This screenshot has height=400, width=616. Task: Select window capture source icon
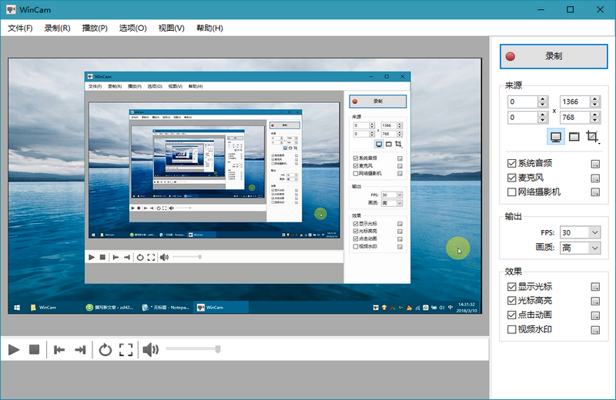(574, 137)
